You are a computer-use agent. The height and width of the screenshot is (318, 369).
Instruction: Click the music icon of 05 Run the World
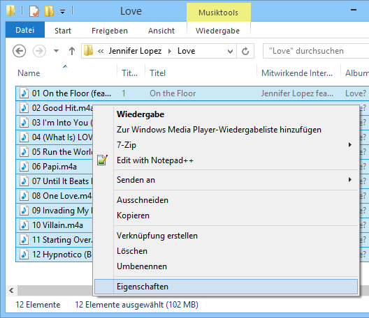coord(24,152)
